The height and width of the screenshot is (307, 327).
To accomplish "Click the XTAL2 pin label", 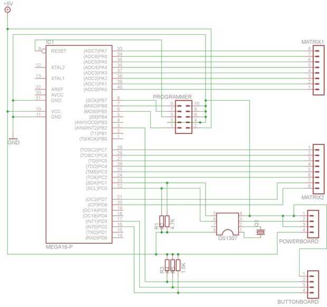I will [58, 67].
